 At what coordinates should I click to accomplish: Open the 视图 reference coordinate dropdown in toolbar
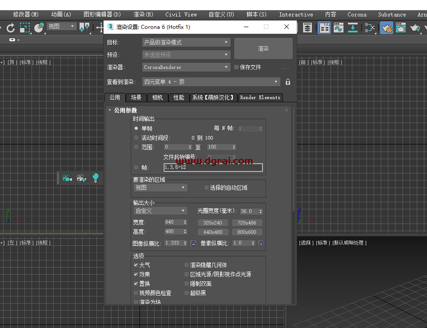[x=62, y=26]
